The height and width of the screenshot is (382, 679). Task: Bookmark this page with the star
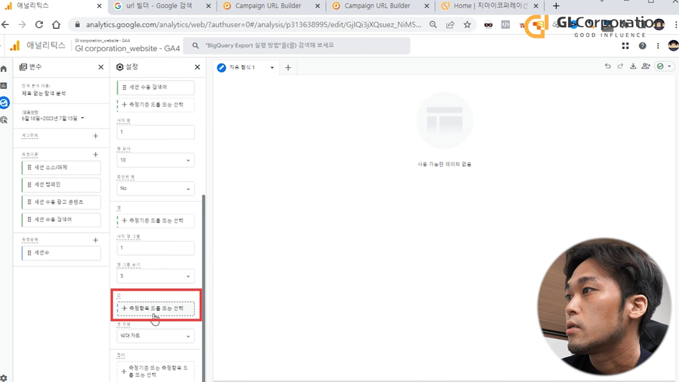click(x=467, y=25)
